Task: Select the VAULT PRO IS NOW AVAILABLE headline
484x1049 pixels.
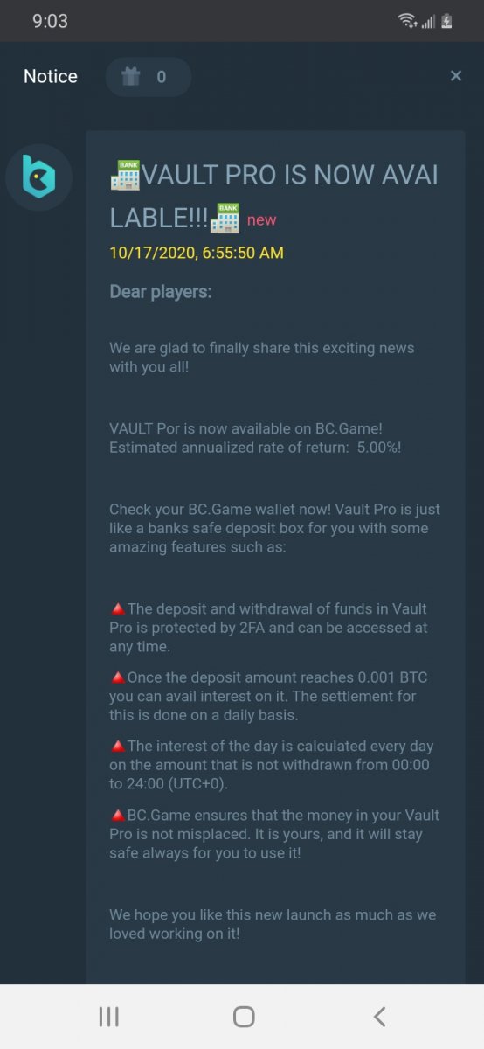Action: point(274,196)
